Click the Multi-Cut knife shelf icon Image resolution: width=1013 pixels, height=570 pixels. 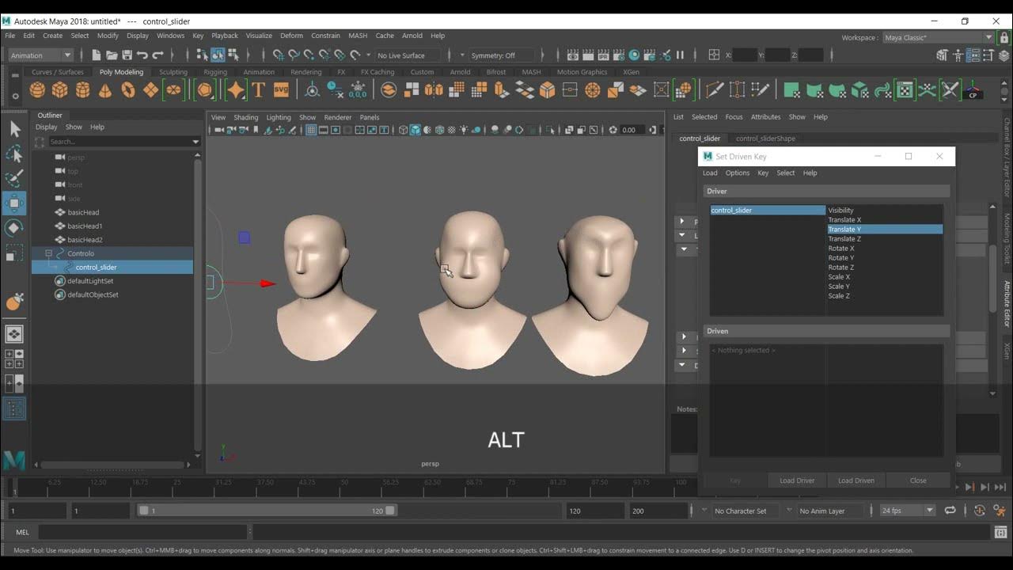click(x=715, y=90)
